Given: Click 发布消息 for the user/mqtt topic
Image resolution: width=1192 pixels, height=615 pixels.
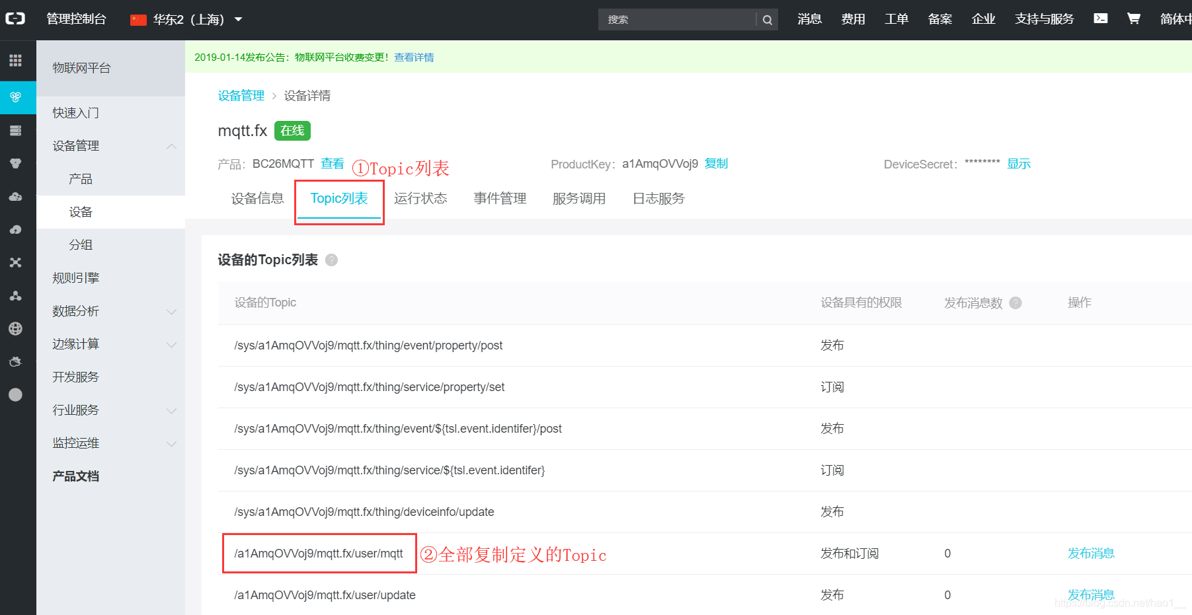Looking at the screenshot, I should (x=1090, y=553).
